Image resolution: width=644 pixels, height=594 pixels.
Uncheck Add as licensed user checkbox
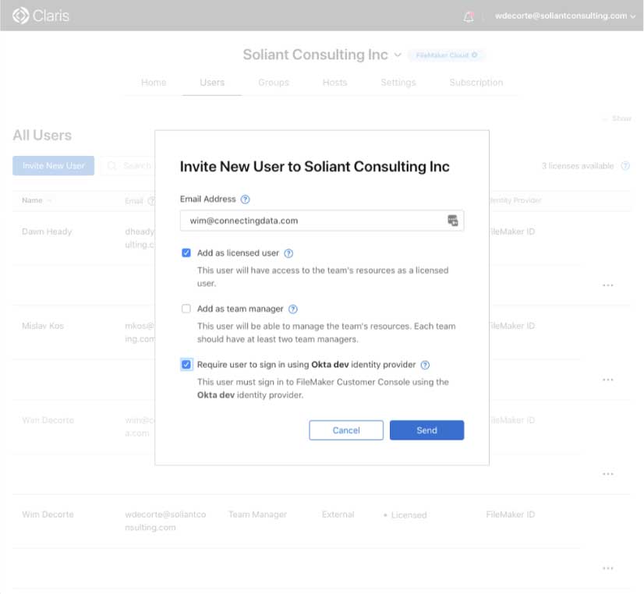click(x=186, y=253)
